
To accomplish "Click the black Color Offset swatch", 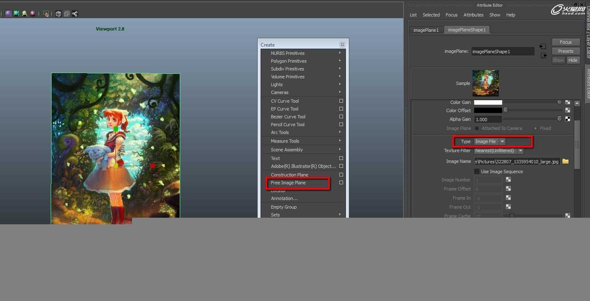I will tap(488, 110).
